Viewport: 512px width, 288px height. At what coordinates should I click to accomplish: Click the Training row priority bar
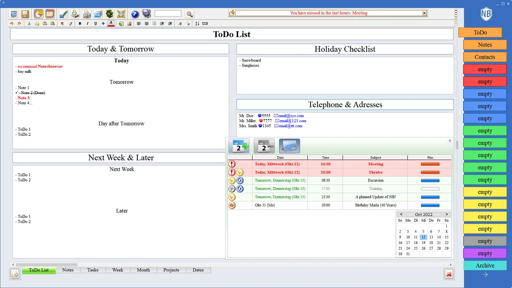tap(430, 189)
